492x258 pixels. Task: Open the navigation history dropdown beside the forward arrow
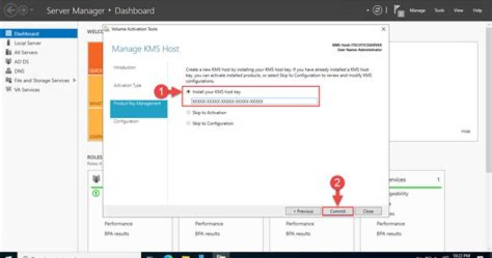pyautogui.click(x=32, y=10)
